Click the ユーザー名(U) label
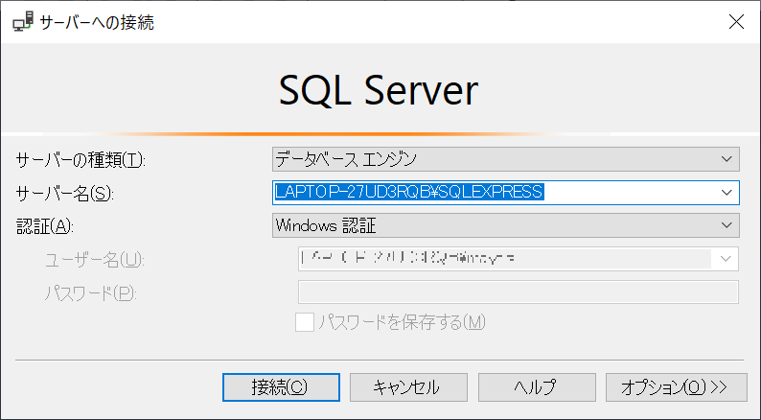This screenshot has height=420, width=761. [95, 260]
